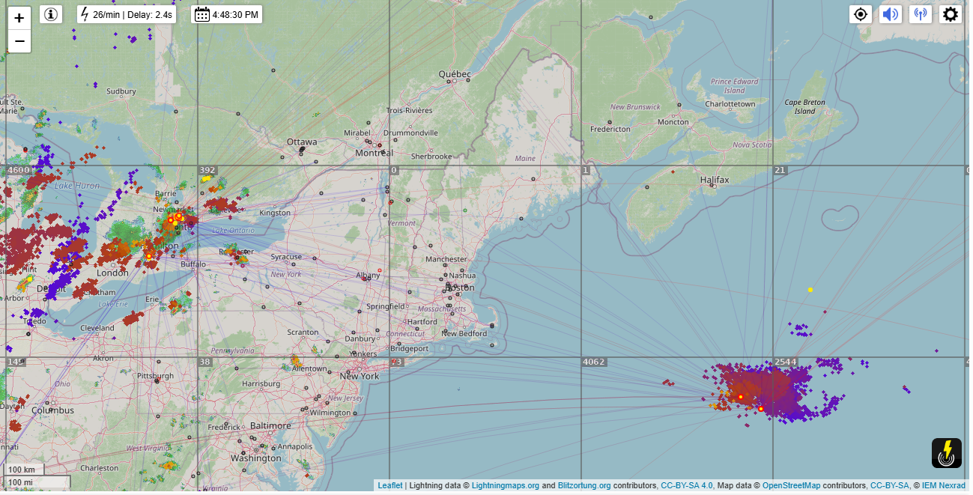Click the lightning bolt logo icon

coord(946,453)
